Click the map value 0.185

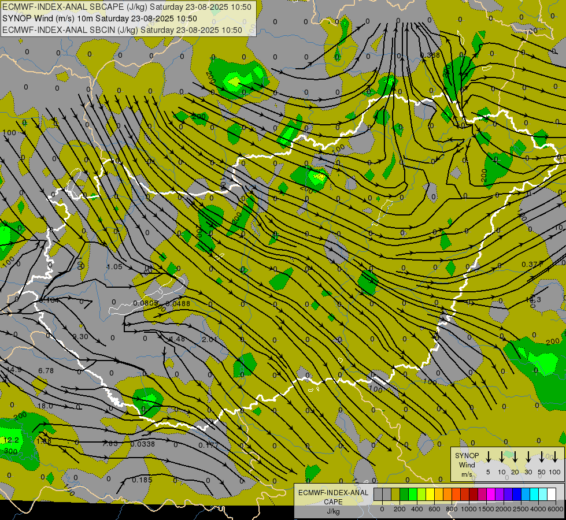142,480
